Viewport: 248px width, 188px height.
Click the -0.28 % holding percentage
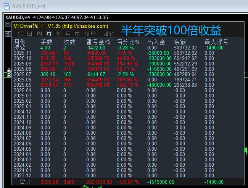point(125,48)
